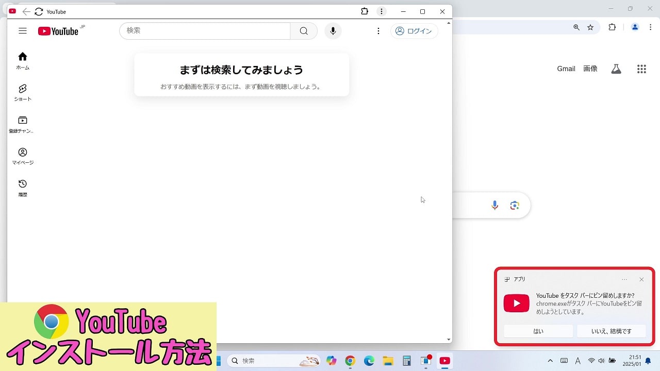Click はい to pin YouTube to taskbar
Viewport: 660px width, 371px height.
(x=538, y=331)
